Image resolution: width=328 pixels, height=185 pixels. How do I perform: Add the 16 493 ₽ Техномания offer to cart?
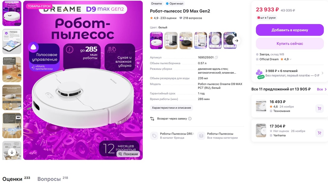[319, 108]
